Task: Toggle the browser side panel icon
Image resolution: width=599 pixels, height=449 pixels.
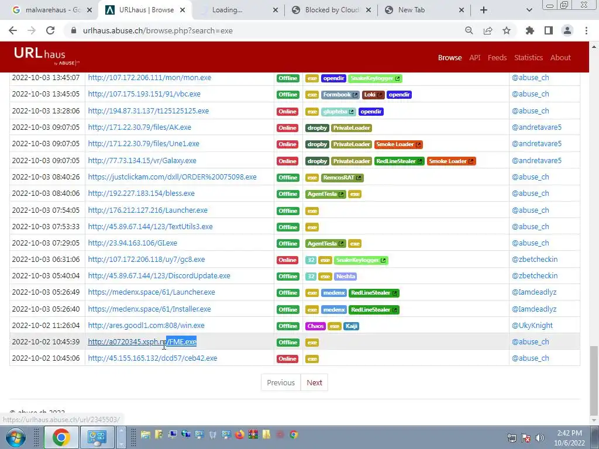Action: pyautogui.click(x=549, y=30)
